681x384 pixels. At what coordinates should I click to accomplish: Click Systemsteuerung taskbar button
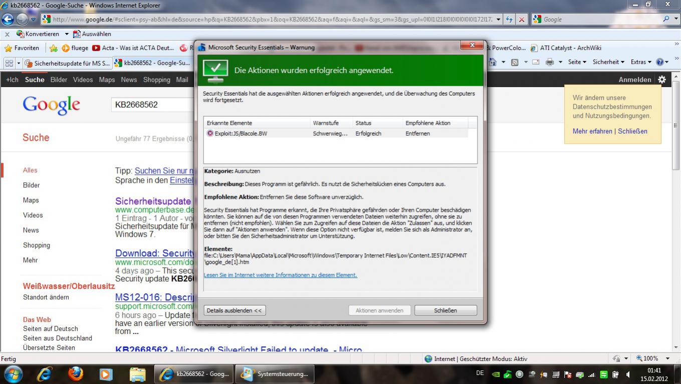pos(275,374)
